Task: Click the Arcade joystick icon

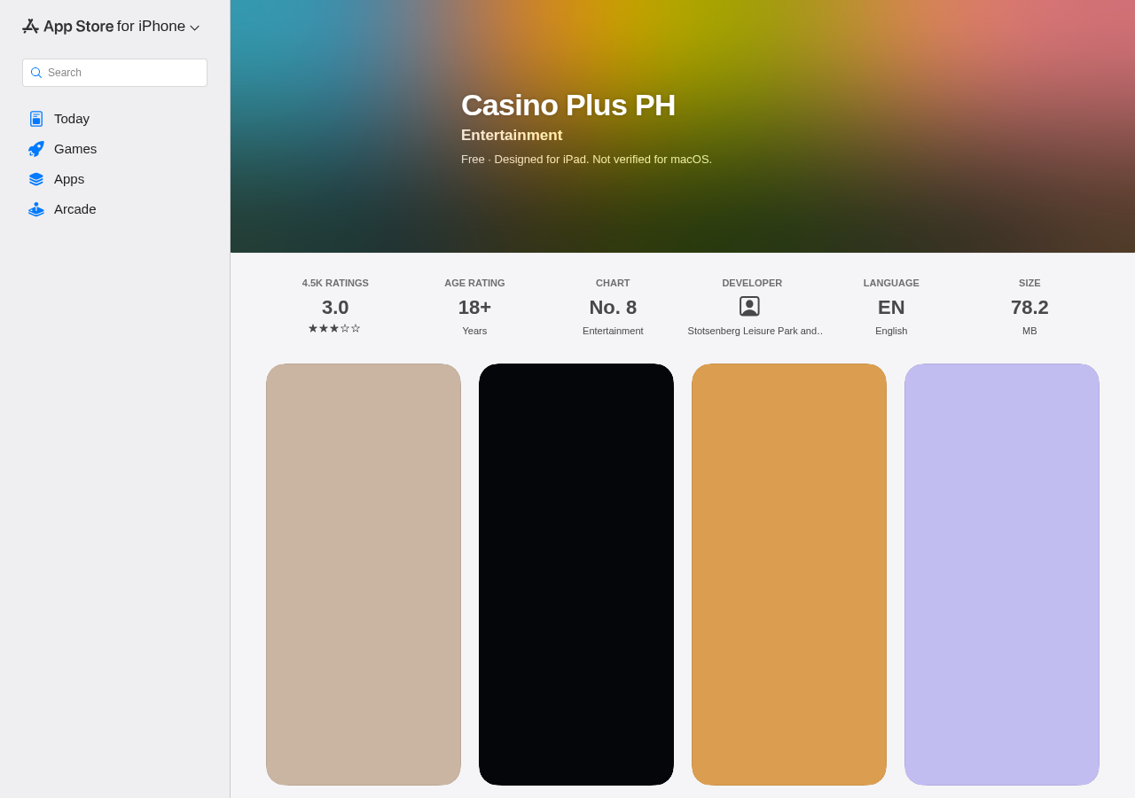Action: click(36, 209)
